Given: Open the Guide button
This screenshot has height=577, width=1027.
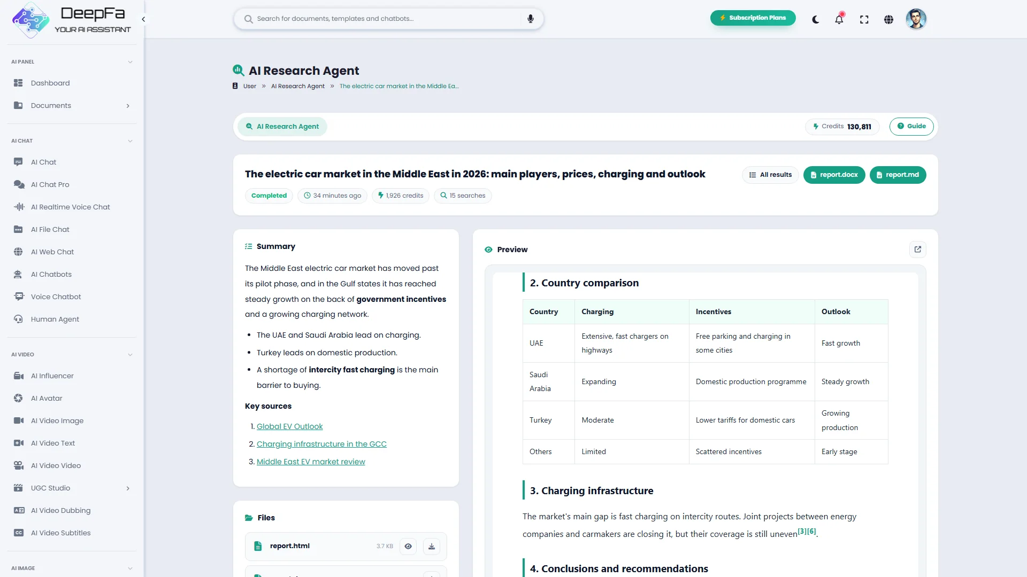Looking at the screenshot, I should [911, 126].
